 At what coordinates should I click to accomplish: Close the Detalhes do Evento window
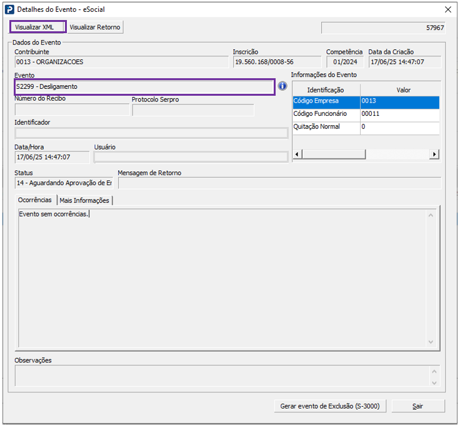[x=447, y=9]
